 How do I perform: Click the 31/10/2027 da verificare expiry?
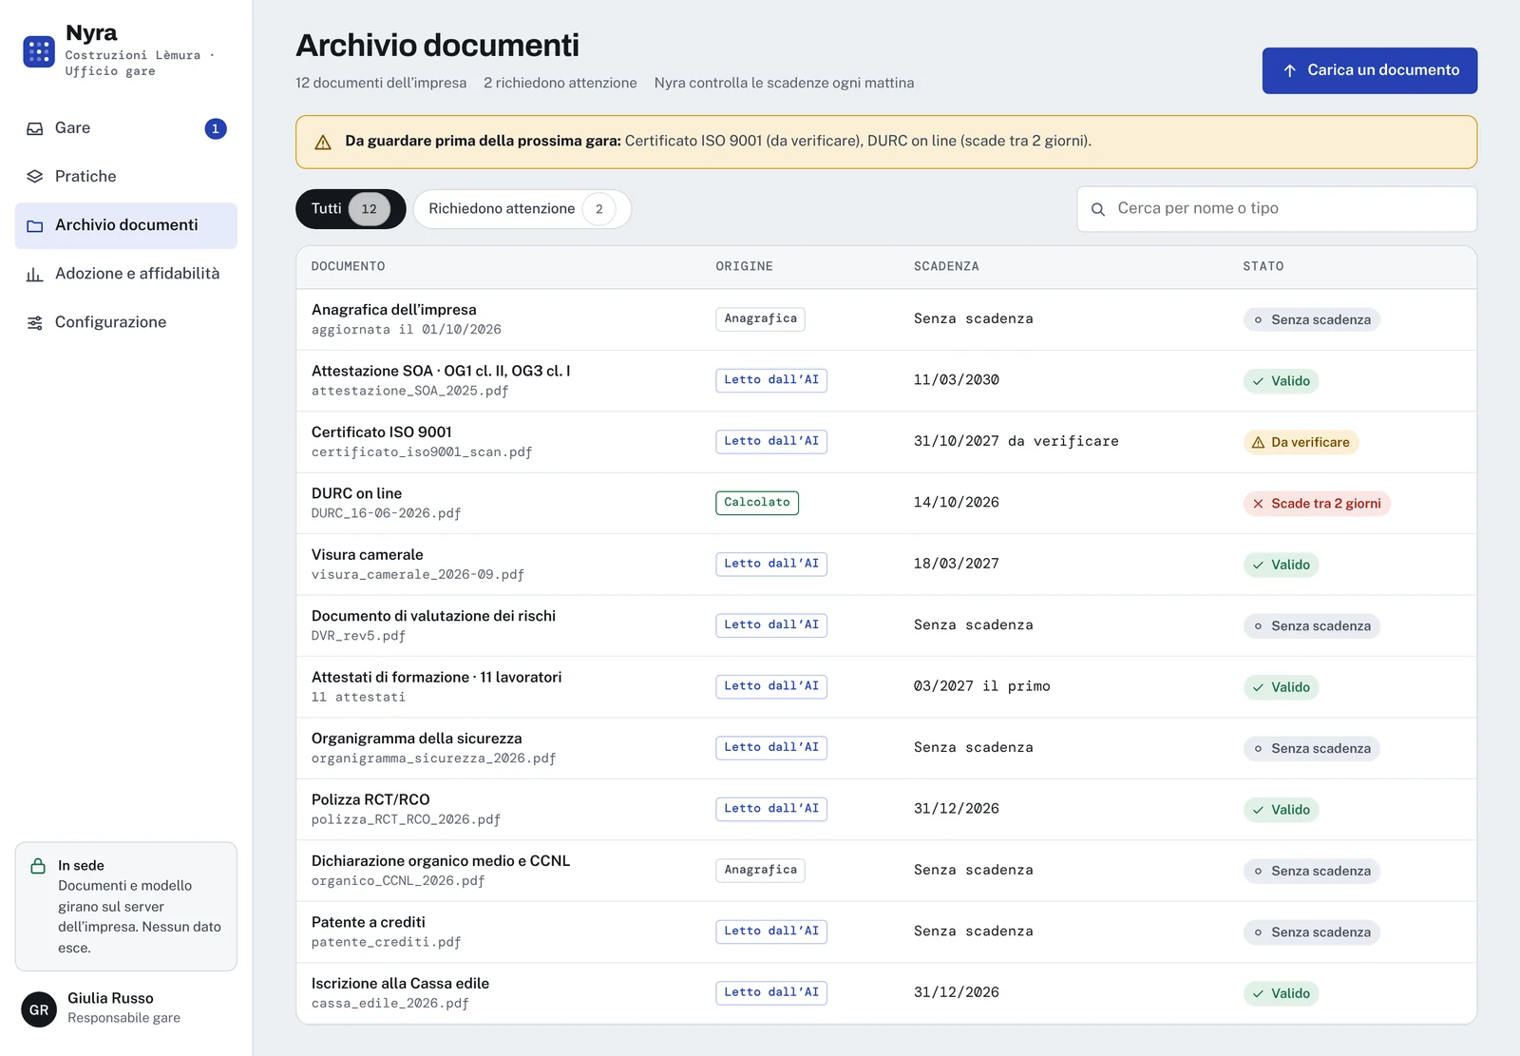tap(1016, 441)
